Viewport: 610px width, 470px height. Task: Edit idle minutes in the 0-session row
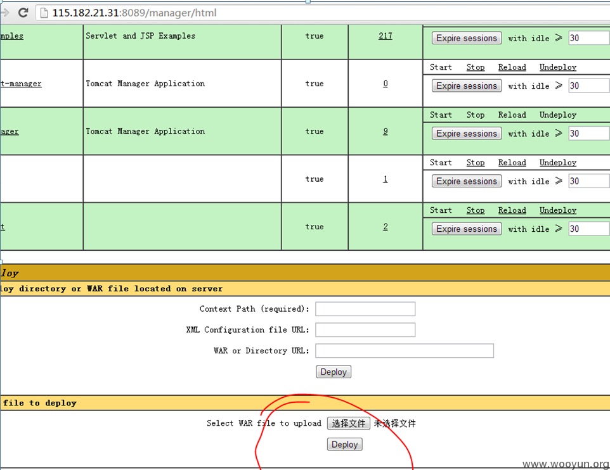coord(589,86)
